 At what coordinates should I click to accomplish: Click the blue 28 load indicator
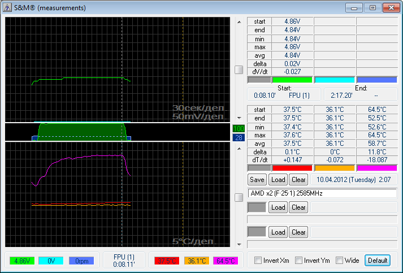pos(239,138)
